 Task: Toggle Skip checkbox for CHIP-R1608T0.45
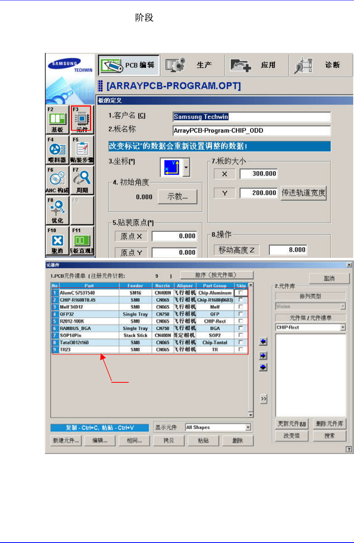[x=241, y=300]
